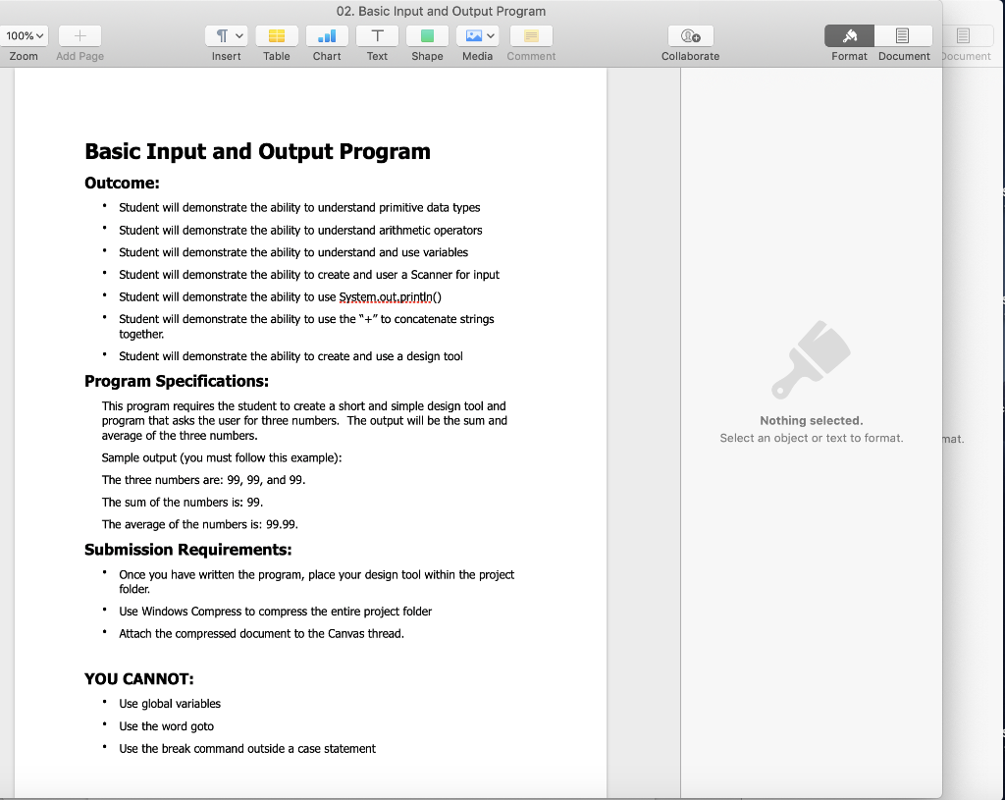Click the YOU CANNOT: heading
This screenshot has width=1005, height=800.
[x=139, y=679]
